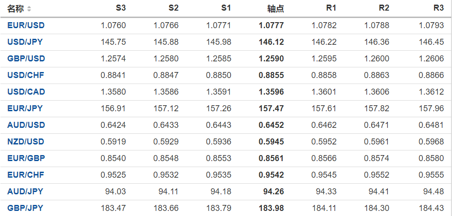Click the S2 column header
Image resolution: width=453 pixels, height=216 pixels.
[173, 8]
